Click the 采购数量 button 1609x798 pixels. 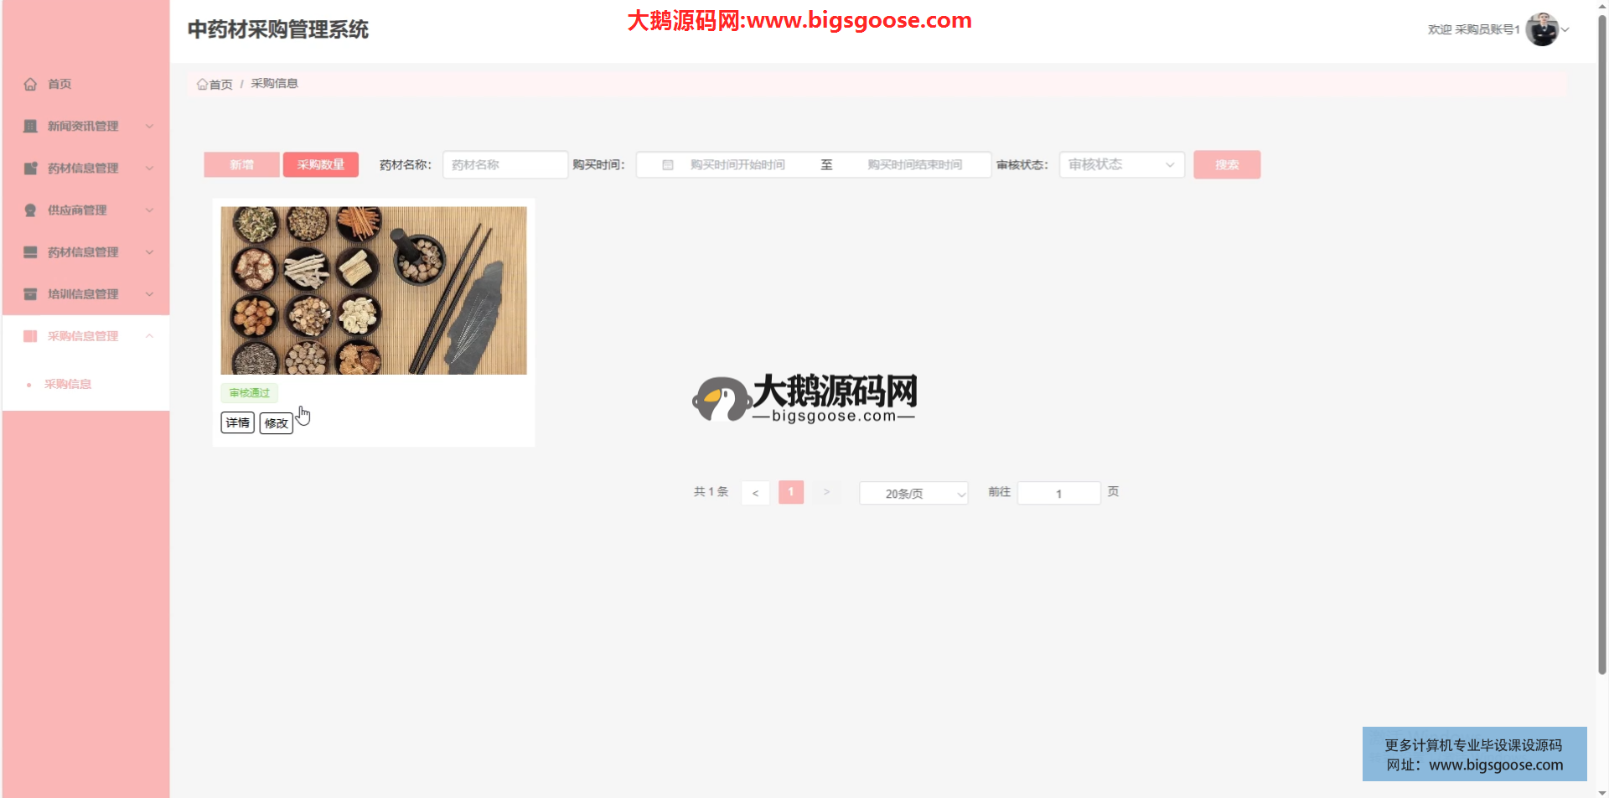320,165
